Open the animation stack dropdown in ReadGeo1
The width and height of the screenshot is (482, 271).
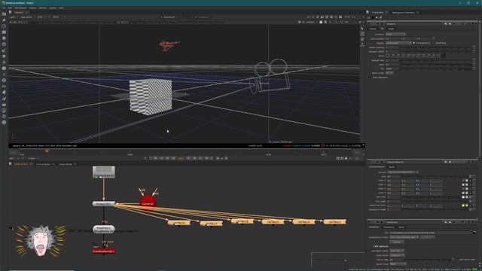397,251
